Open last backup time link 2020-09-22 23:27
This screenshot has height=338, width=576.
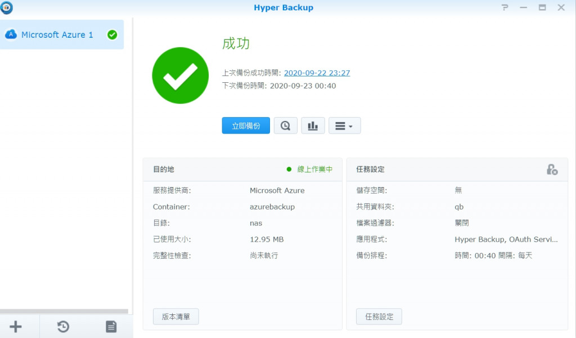coord(317,73)
